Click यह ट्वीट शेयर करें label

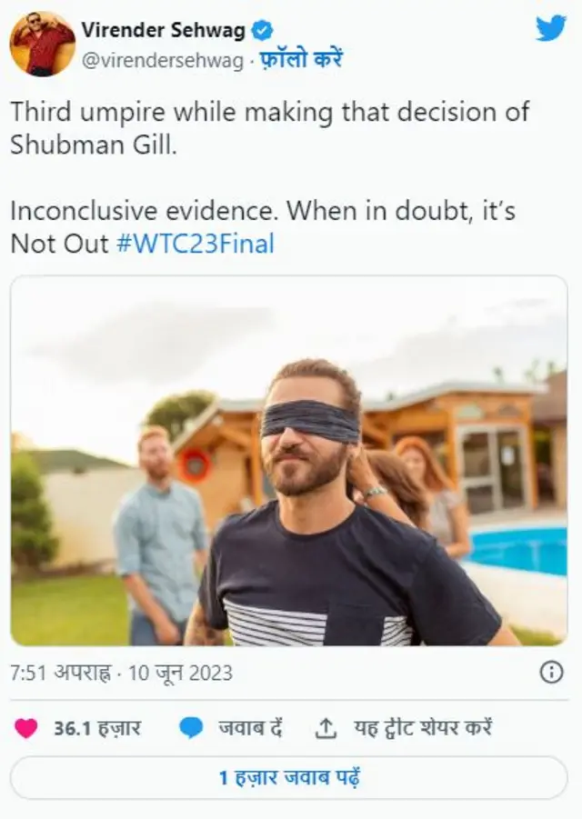[423, 727]
